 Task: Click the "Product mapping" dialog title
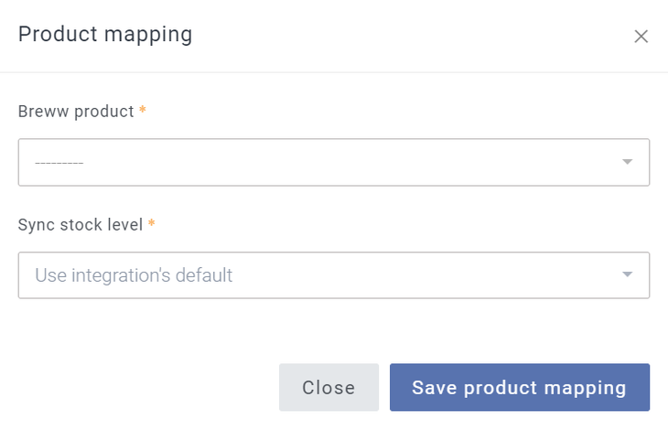point(105,35)
